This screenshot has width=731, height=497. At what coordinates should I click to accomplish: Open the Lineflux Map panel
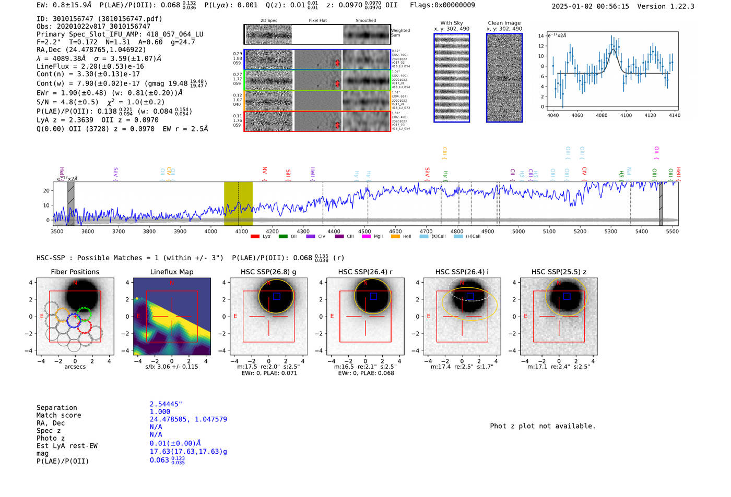pyautogui.click(x=172, y=317)
